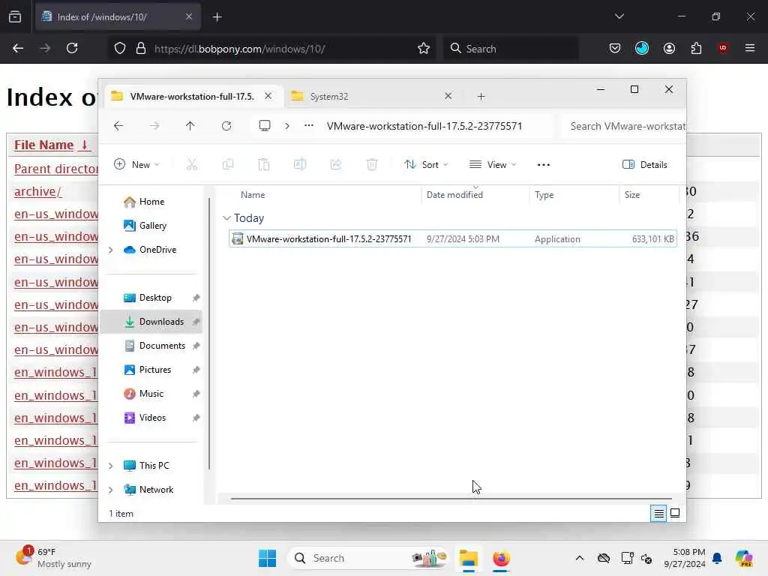Screen dimensions: 768x576
Task: Open a new Firefox tab
Action: [x=217, y=17]
